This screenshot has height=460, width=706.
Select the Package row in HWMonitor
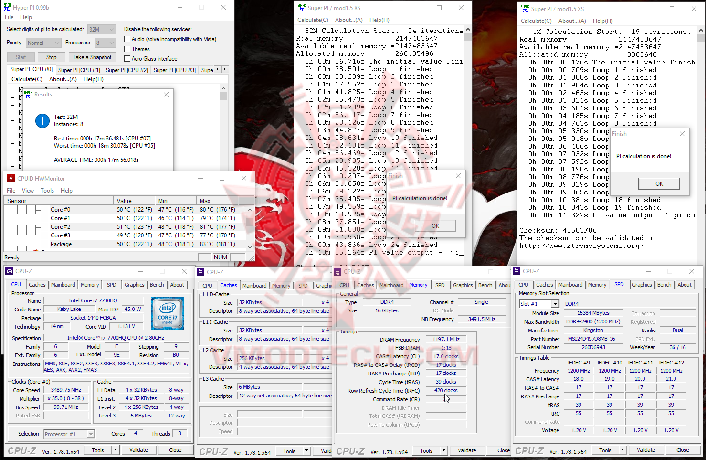pos(125,244)
